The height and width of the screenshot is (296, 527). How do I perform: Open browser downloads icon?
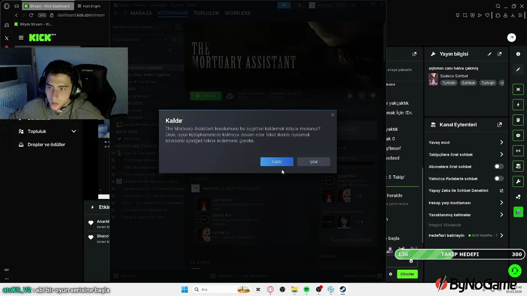[x=513, y=15]
